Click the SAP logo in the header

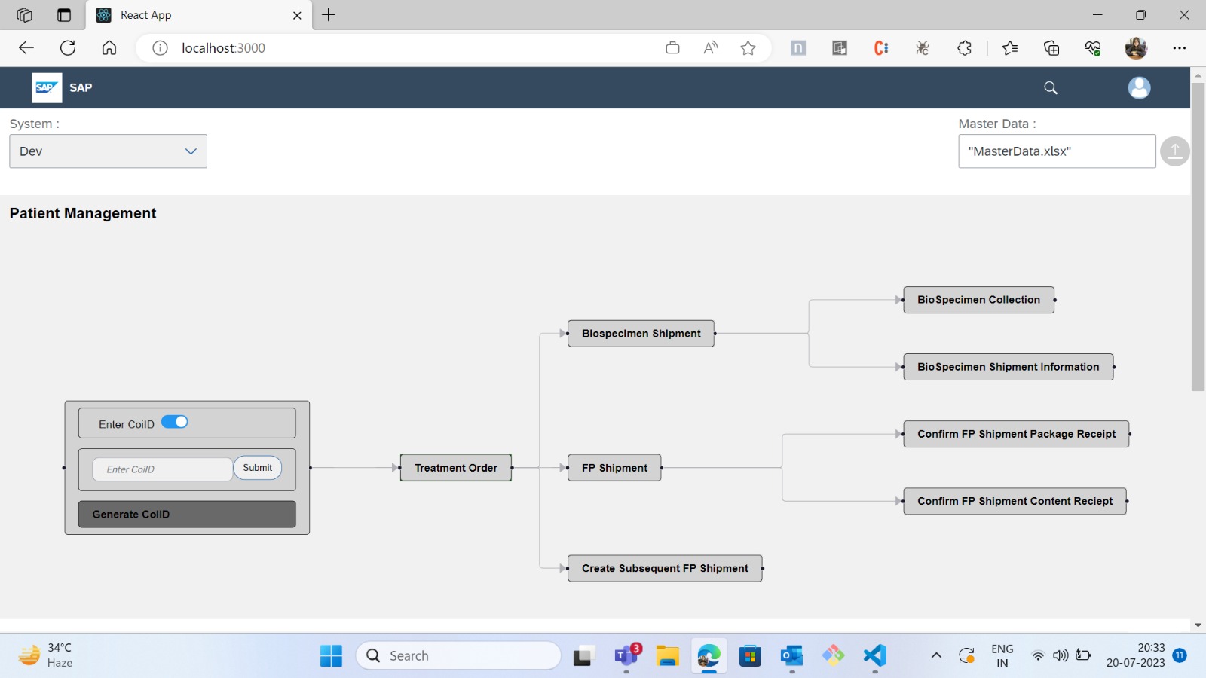pyautogui.click(x=45, y=87)
